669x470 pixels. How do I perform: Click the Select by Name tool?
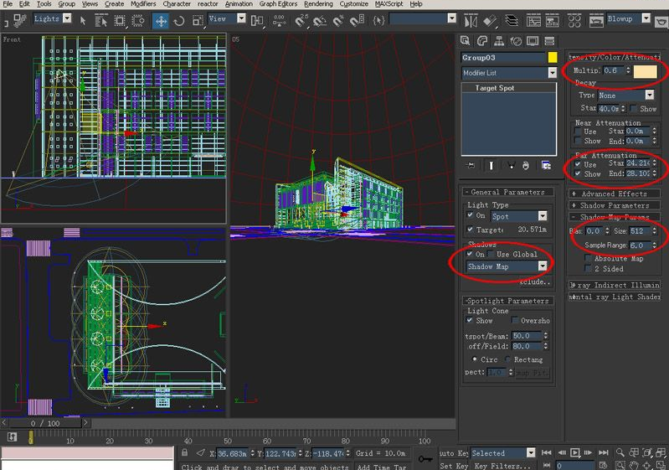(101, 20)
